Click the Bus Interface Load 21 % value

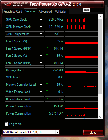[55, 99]
